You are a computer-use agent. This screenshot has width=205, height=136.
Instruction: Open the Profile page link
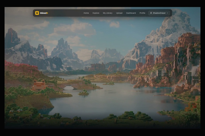tap(142, 13)
